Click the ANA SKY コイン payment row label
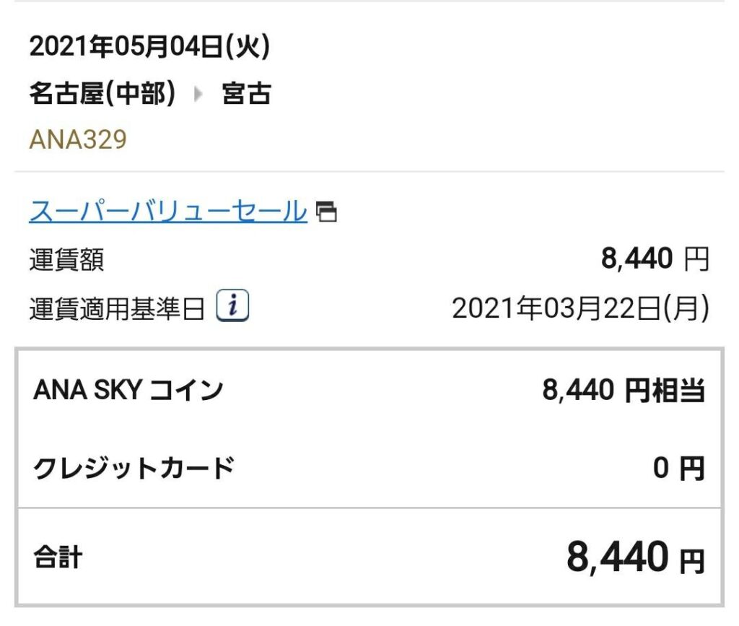This screenshot has height=626, width=739. tap(128, 391)
